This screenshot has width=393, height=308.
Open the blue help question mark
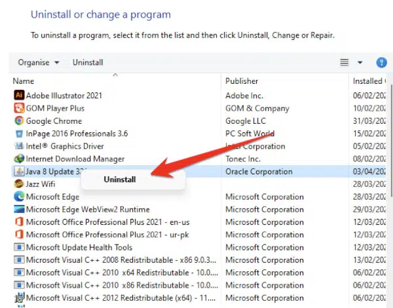coord(381,62)
